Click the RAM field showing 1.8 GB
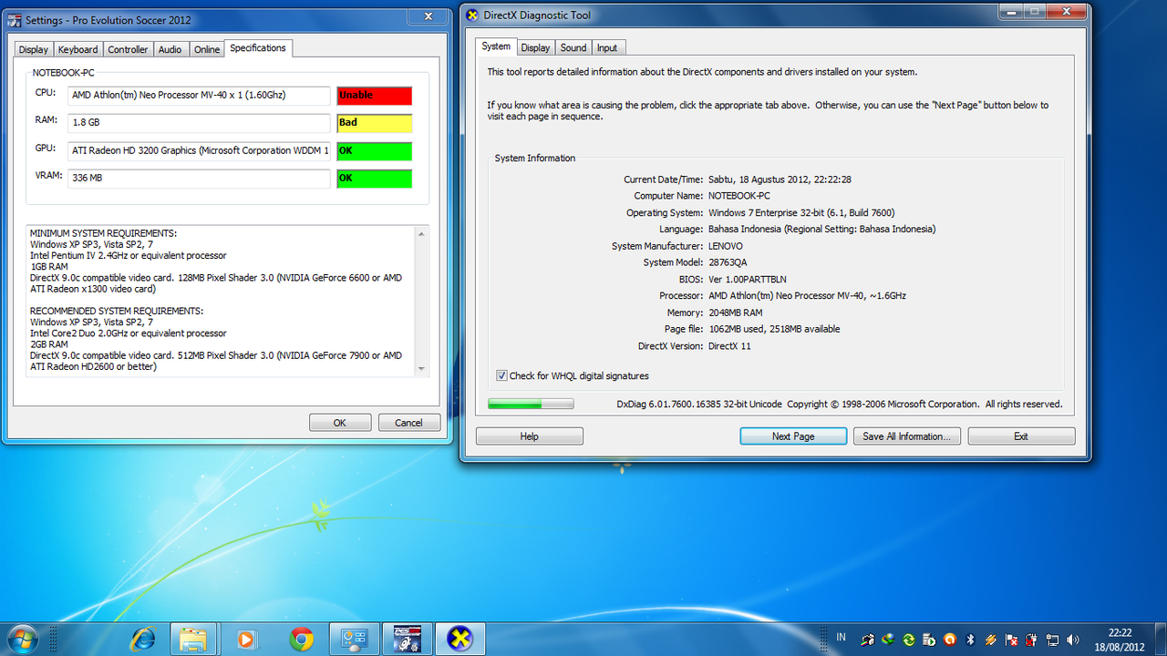This screenshot has height=656, width=1167. tap(199, 123)
